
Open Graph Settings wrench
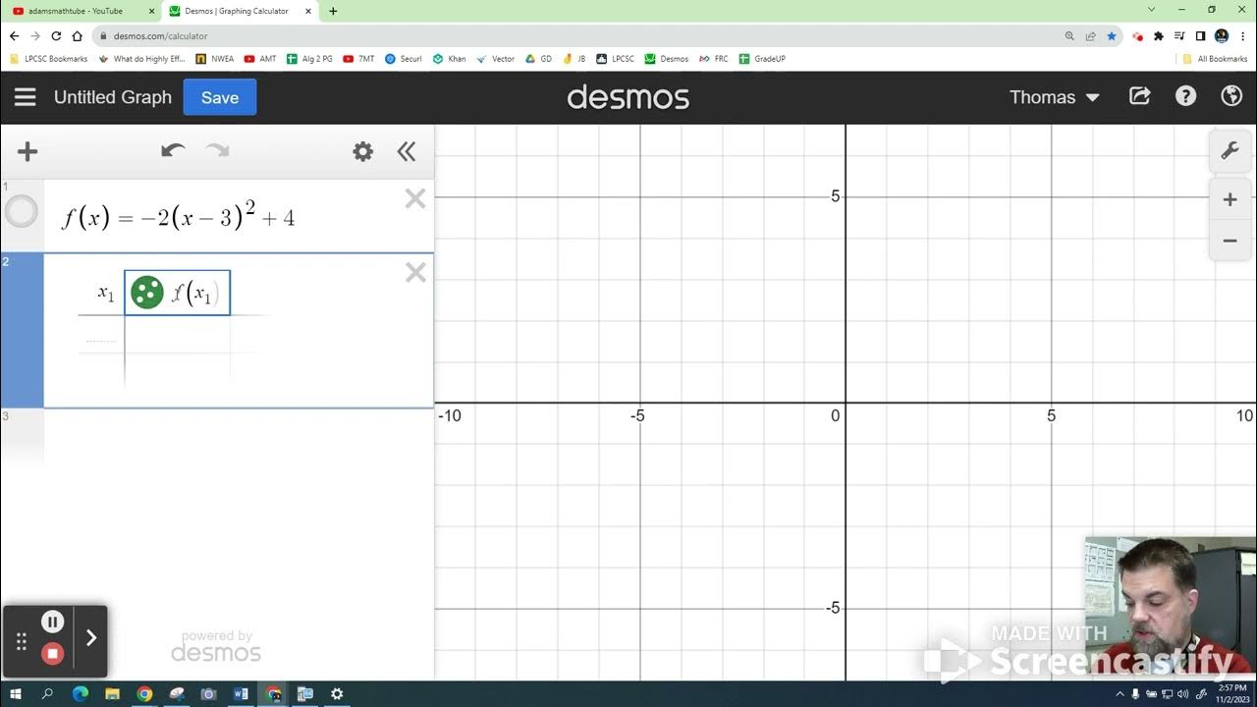point(1230,150)
